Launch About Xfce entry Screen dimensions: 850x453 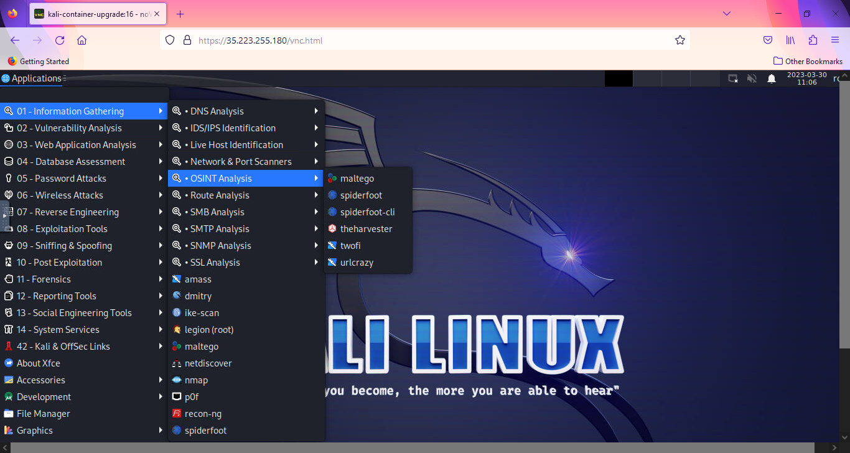(x=84, y=363)
